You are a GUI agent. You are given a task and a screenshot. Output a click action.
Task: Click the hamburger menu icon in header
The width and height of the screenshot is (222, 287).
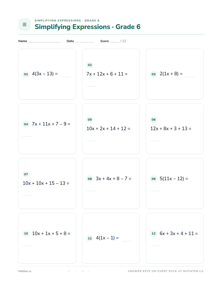tap(24, 24)
